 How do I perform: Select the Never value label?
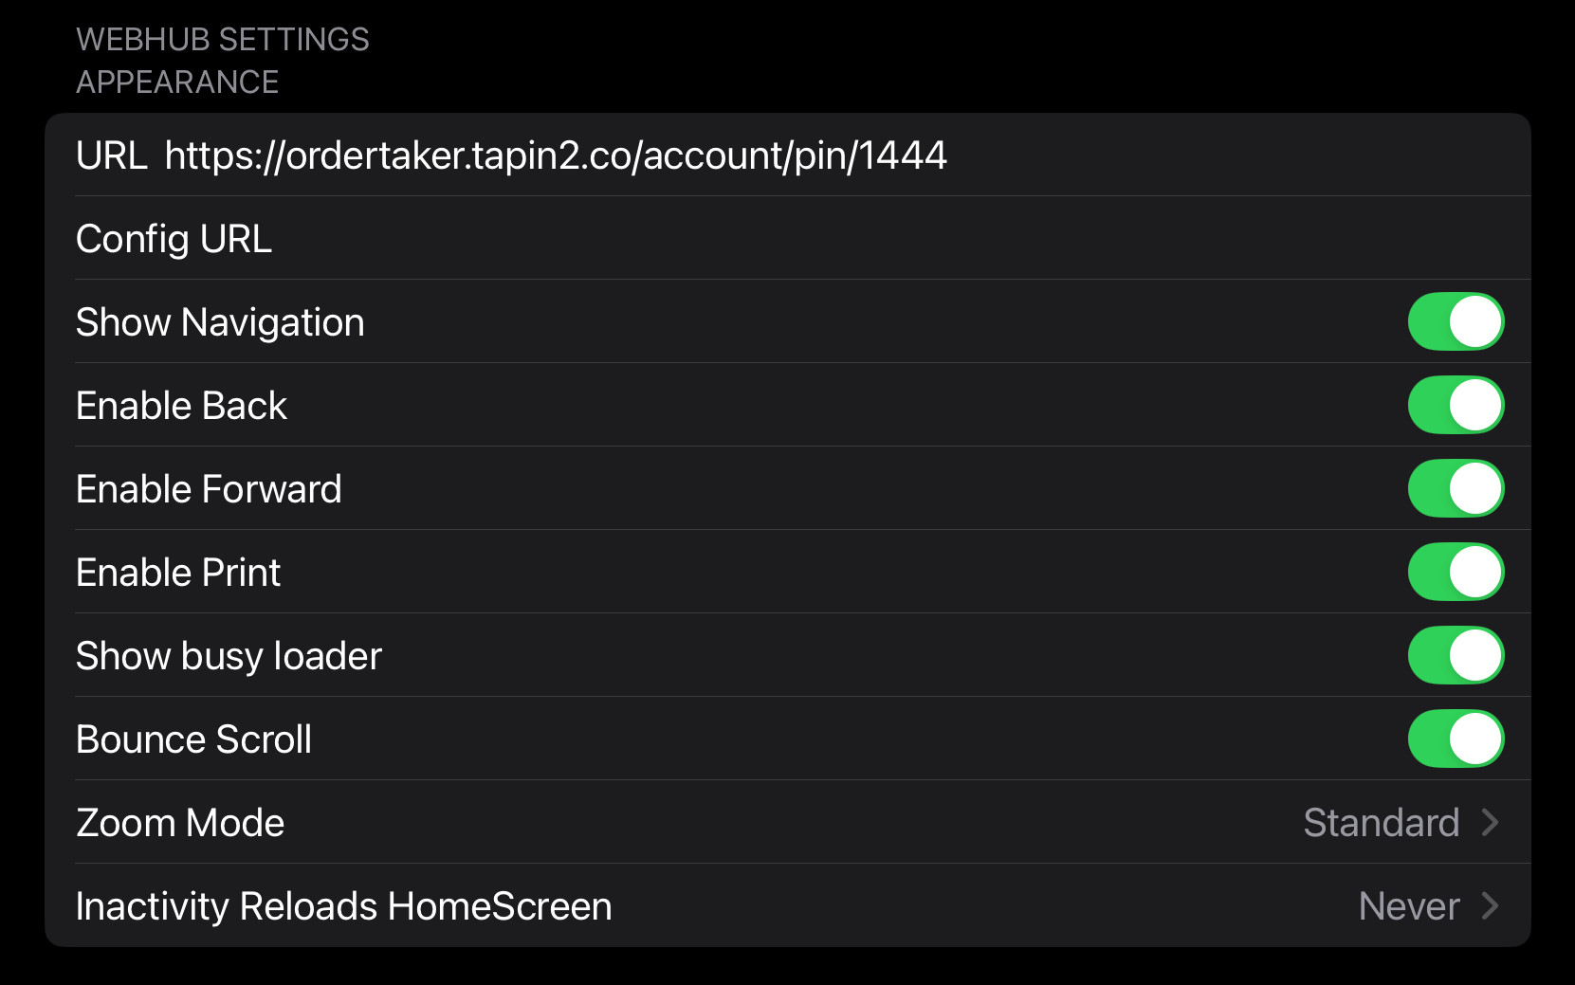1408,905
